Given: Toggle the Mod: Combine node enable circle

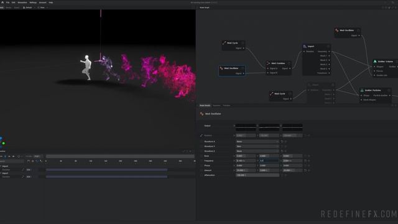Looking at the screenshot, I should point(289,63).
